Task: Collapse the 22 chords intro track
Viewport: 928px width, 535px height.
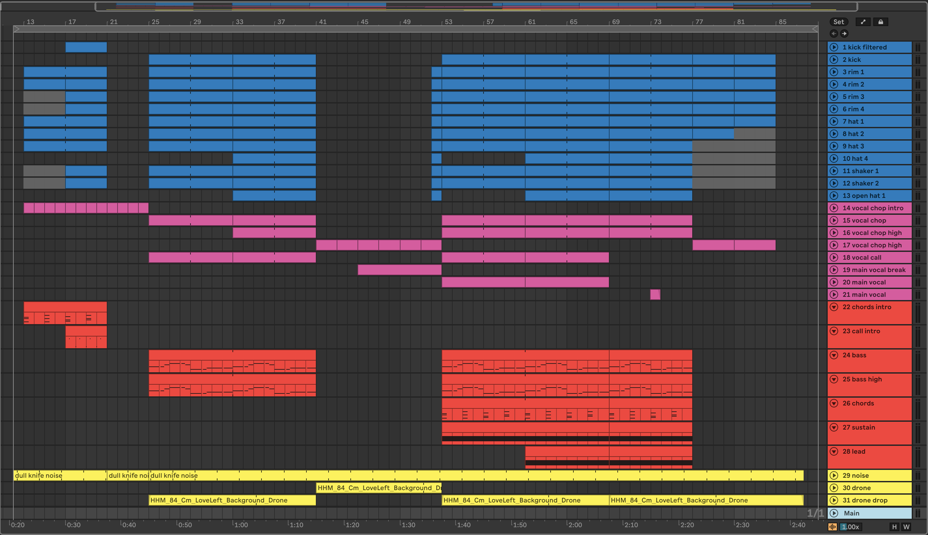Action: (834, 307)
